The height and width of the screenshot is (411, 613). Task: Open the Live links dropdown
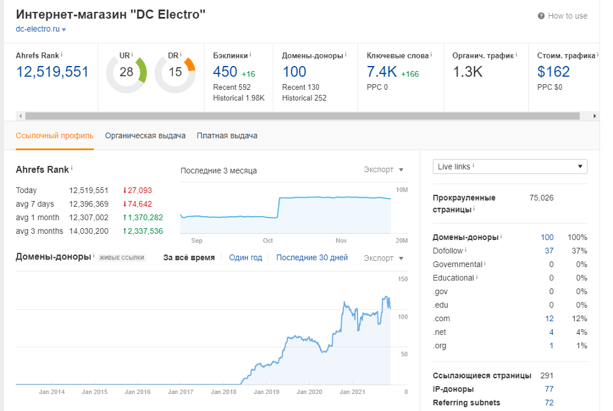[510, 167]
